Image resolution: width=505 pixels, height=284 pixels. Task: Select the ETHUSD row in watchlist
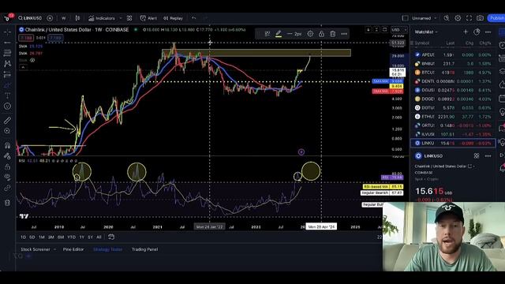tap(453, 117)
